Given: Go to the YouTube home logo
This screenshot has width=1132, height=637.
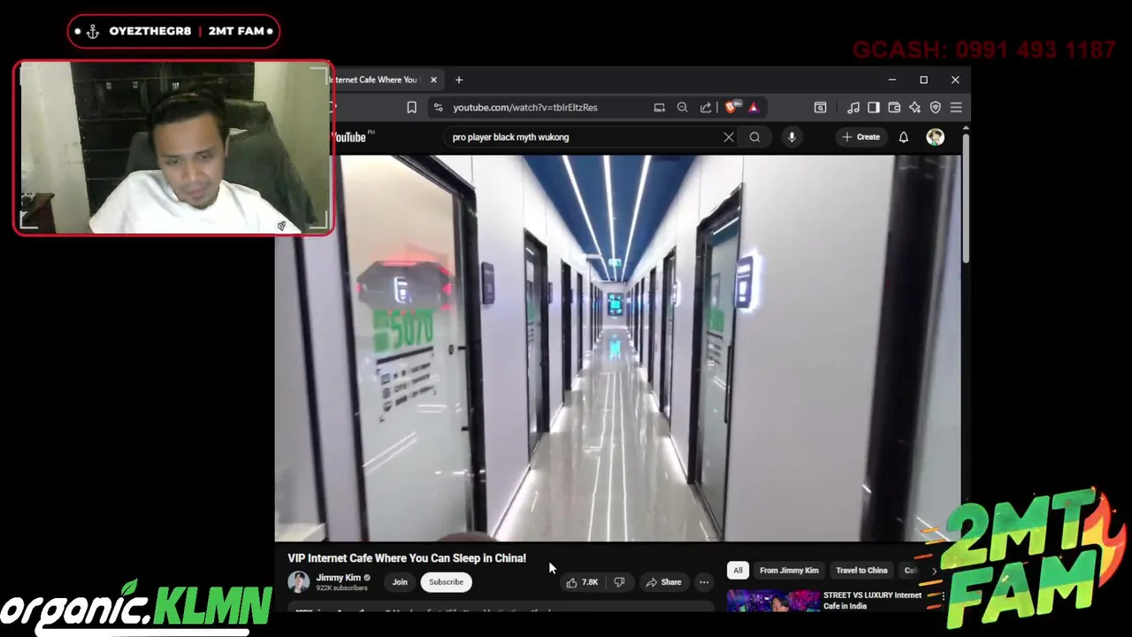Looking at the screenshot, I should click(352, 137).
